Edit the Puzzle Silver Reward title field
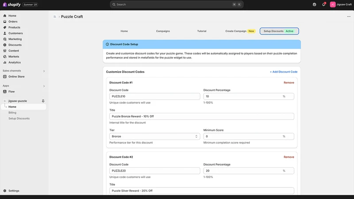 click(x=202, y=191)
